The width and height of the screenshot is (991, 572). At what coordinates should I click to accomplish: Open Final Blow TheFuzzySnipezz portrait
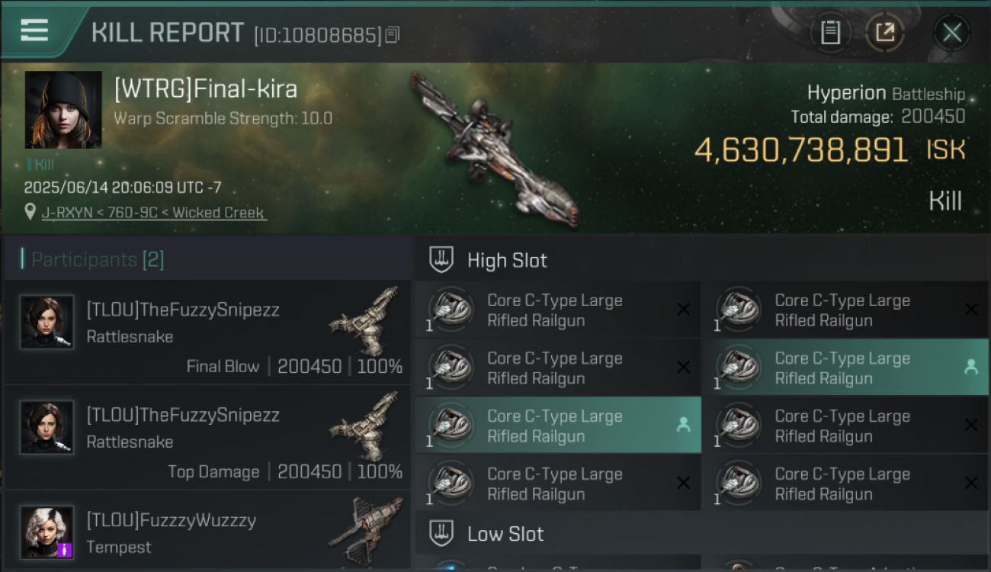tap(47, 322)
